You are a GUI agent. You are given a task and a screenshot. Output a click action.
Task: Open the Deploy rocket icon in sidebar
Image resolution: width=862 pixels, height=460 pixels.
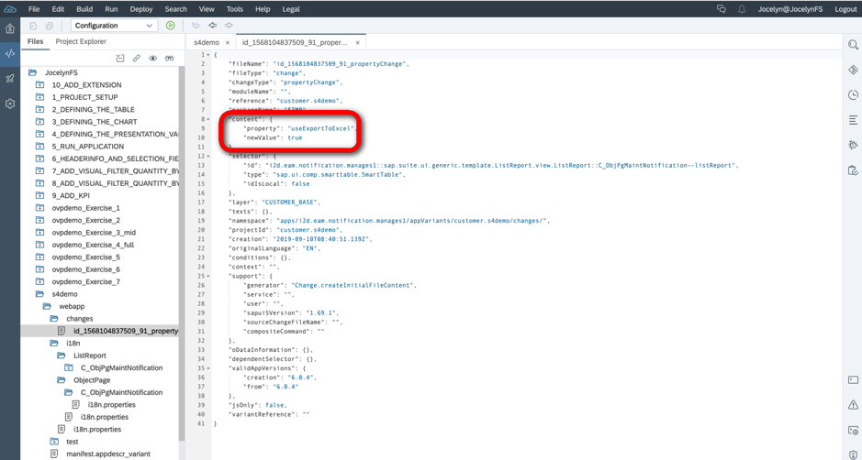tap(10, 79)
